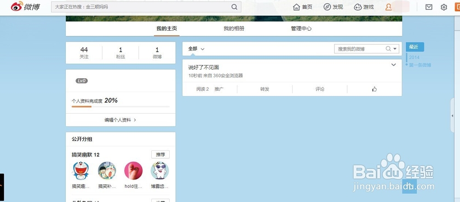The width and height of the screenshot is (460, 202).
Task: Click the 10秒前 timestamp
Action: pos(195,76)
